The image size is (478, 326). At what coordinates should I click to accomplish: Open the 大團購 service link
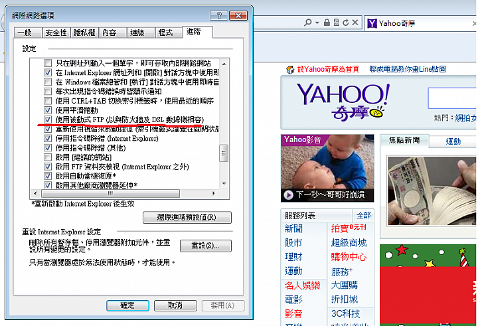[345, 285]
